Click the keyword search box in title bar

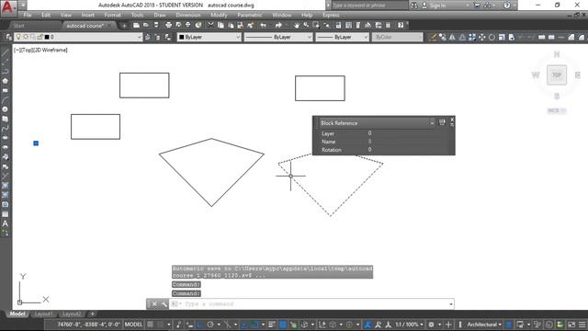tap(369, 6)
